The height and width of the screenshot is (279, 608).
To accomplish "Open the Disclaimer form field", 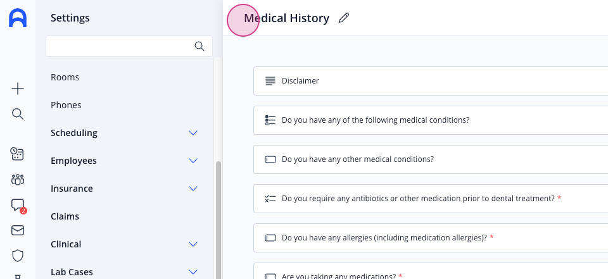I will (431, 81).
